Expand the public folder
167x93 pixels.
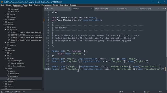pos(4,48)
